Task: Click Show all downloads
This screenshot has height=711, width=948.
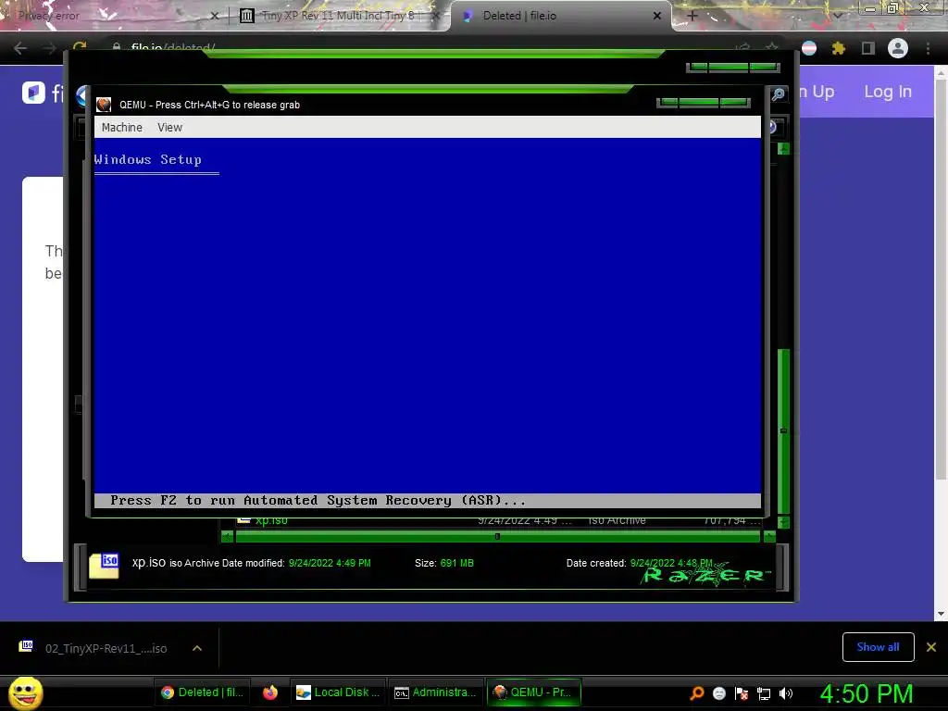Action: [x=878, y=647]
